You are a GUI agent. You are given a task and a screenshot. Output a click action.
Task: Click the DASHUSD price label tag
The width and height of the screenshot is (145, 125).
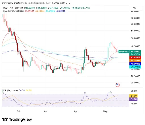[x=124, y=52]
